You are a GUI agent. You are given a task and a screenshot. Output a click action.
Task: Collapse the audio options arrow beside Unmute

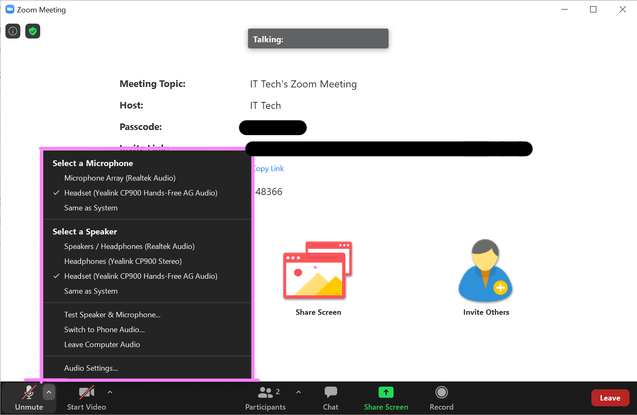pyautogui.click(x=49, y=392)
